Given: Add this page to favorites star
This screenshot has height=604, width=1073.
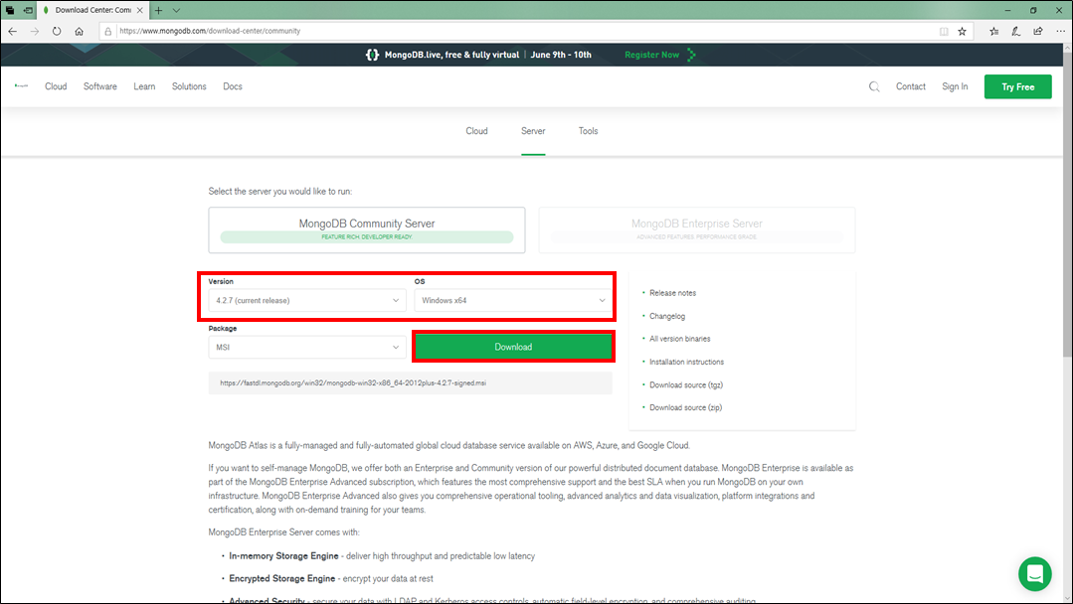Looking at the screenshot, I should tap(963, 31).
